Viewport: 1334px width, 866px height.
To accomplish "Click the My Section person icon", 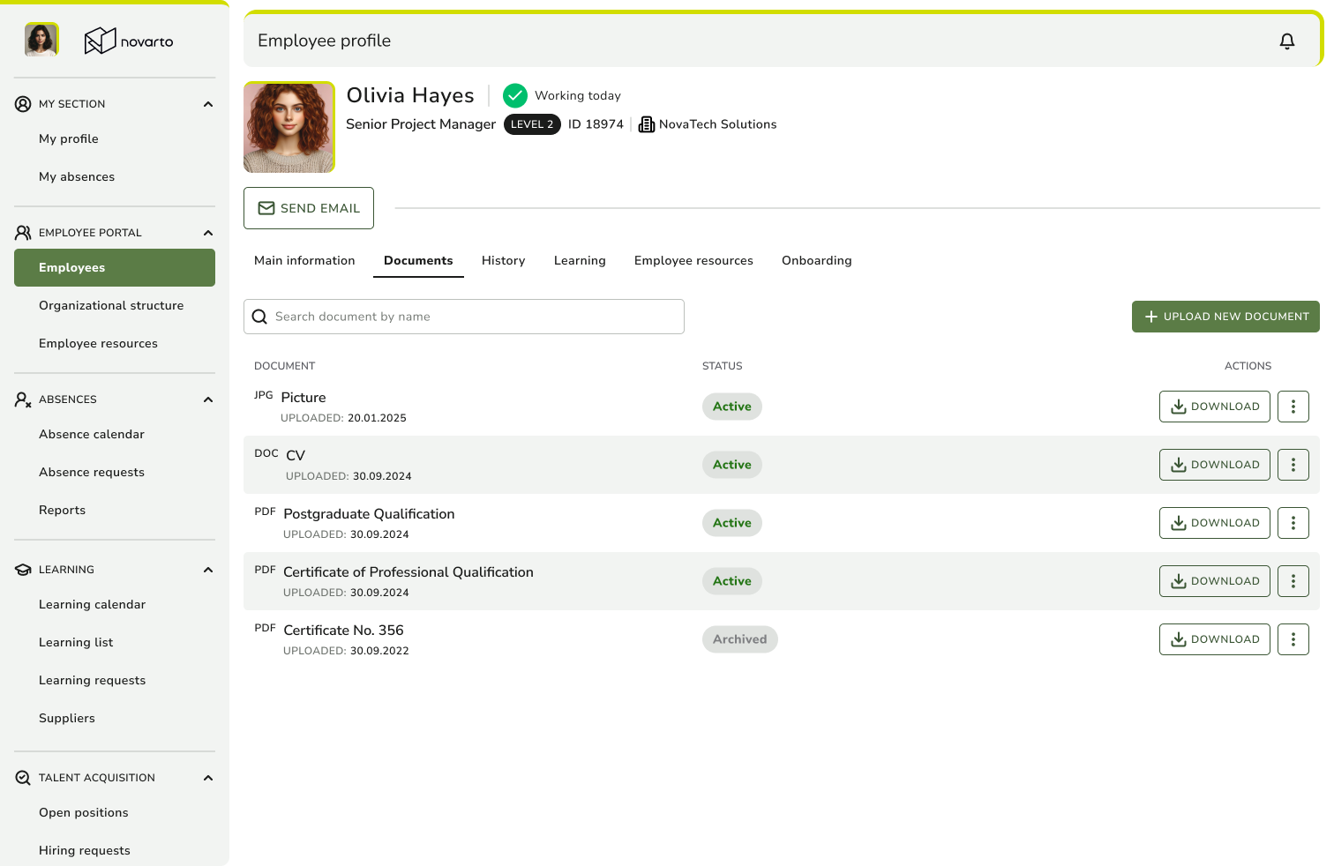I will point(23,104).
